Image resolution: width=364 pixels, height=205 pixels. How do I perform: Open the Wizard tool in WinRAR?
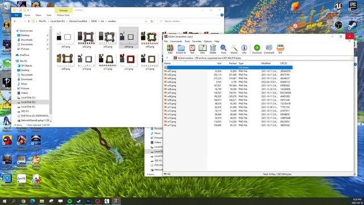coord(234,49)
